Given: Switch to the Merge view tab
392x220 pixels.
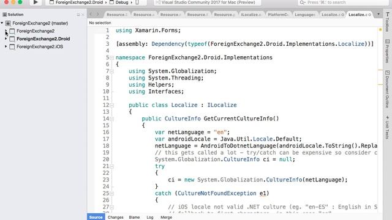Looking at the screenshot, I should pos(166,217).
